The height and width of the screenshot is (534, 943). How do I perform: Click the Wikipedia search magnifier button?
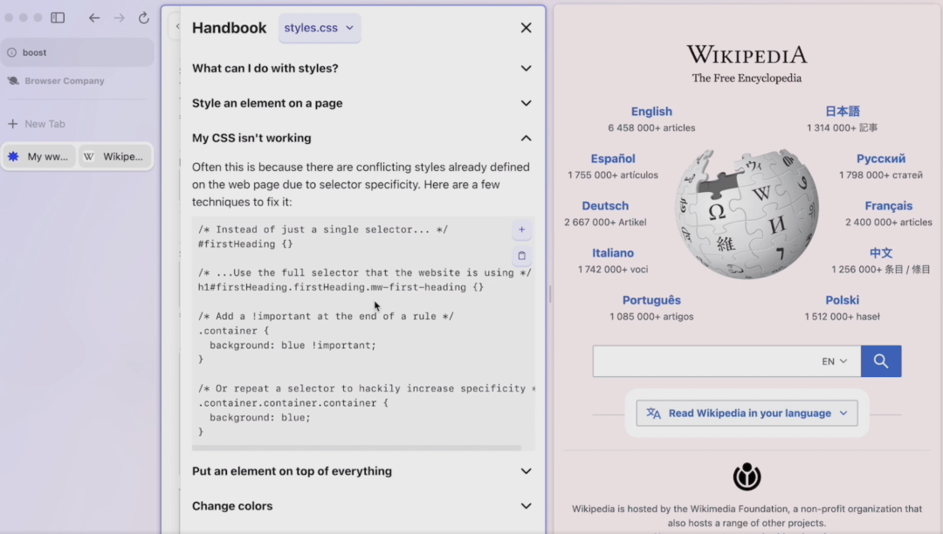[x=881, y=361]
